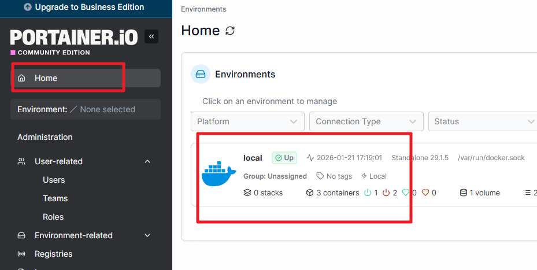537x270 pixels.
Task: Click the Environments panel header icon
Action: pos(201,74)
